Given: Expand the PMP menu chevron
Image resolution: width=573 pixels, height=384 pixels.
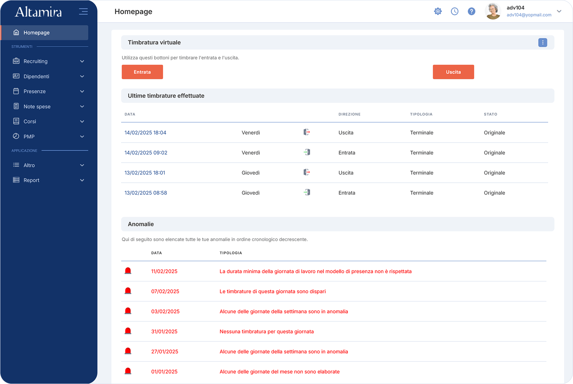Looking at the screenshot, I should [x=82, y=136].
